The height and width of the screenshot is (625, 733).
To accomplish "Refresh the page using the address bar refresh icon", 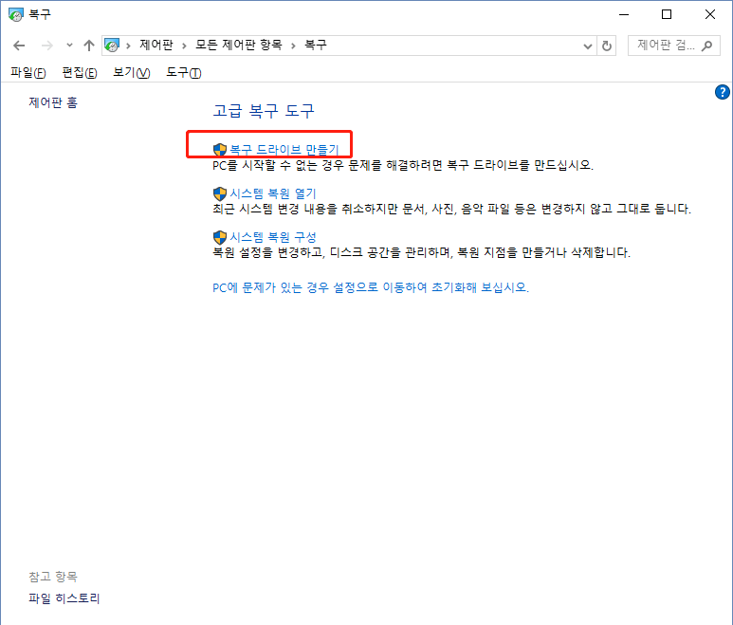I will pyautogui.click(x=607, y=46).
